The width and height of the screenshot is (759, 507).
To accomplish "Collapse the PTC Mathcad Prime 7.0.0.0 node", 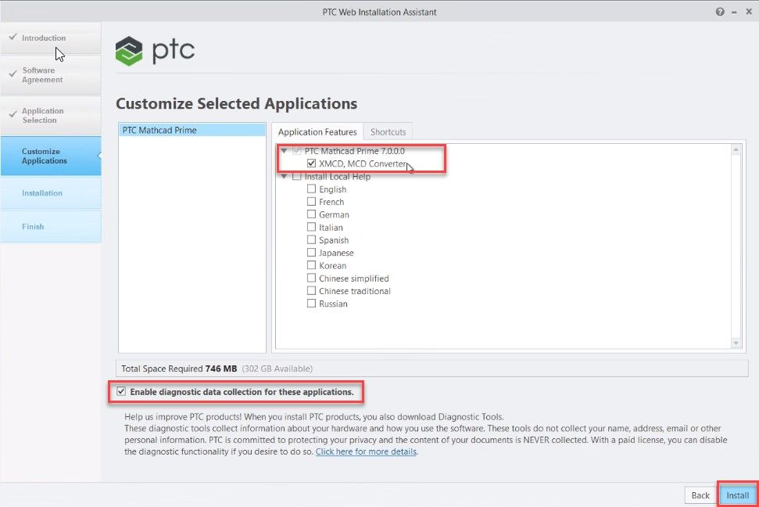I will coord(285,151).
